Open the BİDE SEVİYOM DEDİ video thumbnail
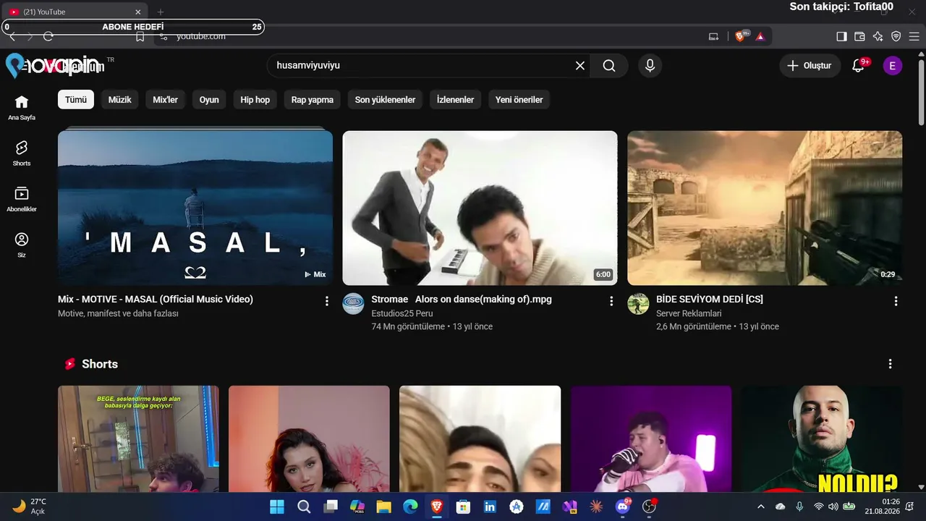Image resolution: width=926 pixels, height=521 pixels. tap(765, 208)
